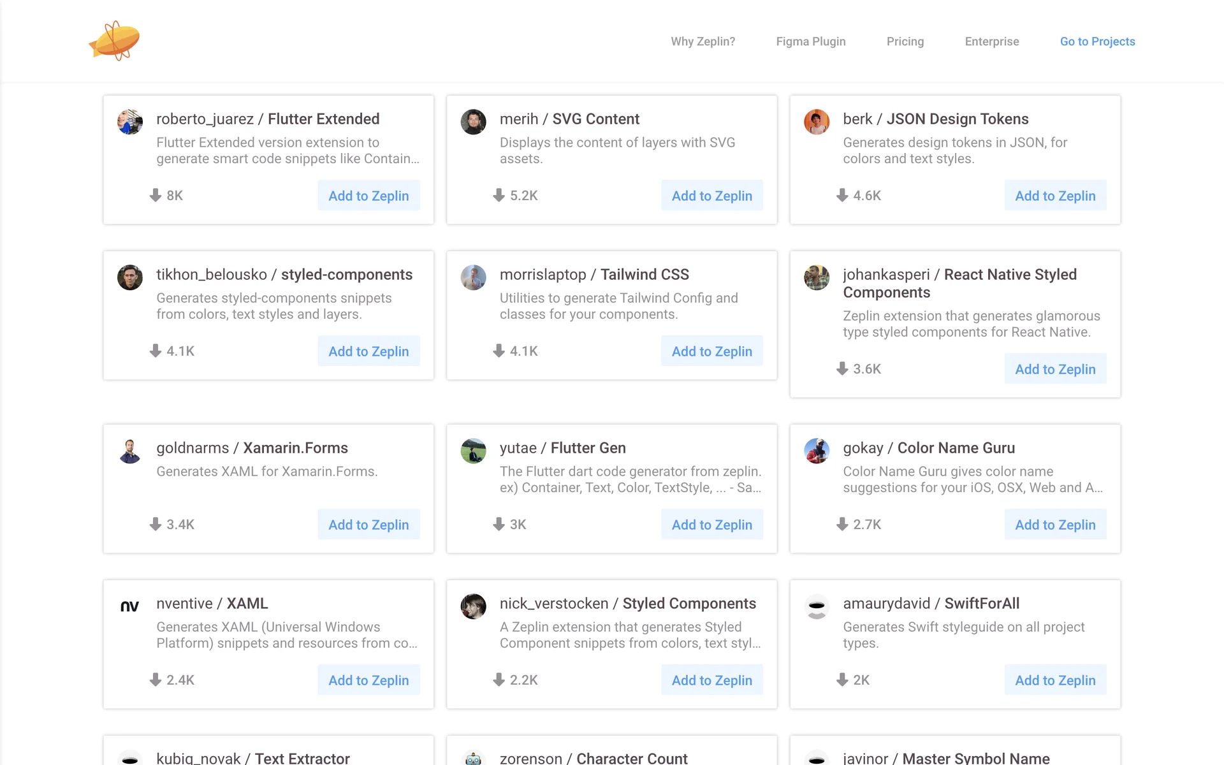This screenshot has height=765, width=1224.
Task: Add the SwiftForAll extension to Zeplin
Action: (x=1055, y=680)
